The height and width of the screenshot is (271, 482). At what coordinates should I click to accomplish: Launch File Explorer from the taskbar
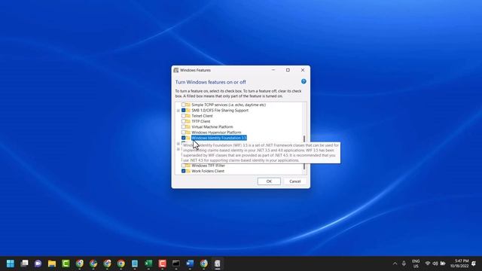[52, 263]
